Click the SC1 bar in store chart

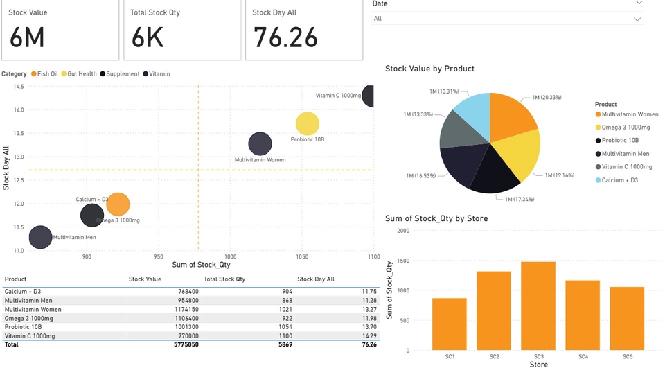click(x=450, y=324)
